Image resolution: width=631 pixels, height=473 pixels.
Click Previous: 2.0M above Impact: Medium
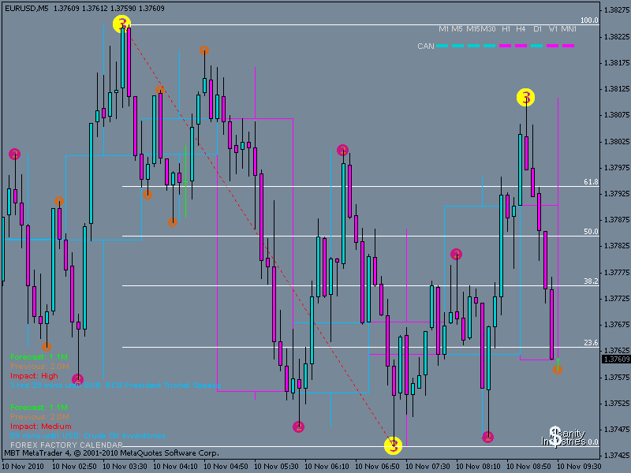pyautogui.click(x=40, y=417)
